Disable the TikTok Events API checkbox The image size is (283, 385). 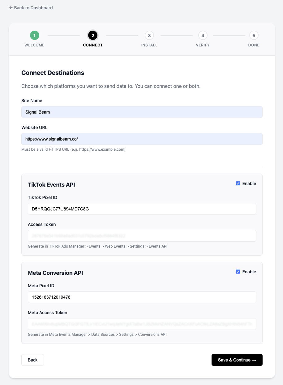coord(238,184)
